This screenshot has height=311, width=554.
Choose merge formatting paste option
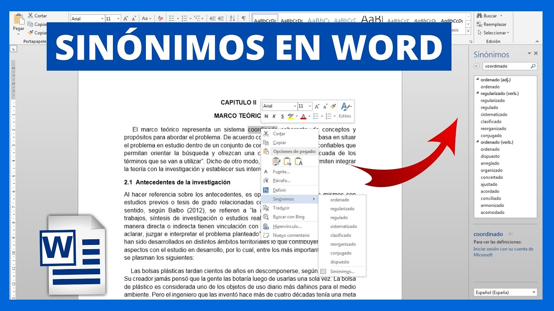pos(287,161)
